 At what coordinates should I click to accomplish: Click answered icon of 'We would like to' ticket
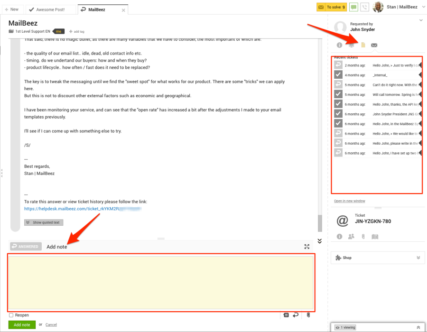coord(338,133)
